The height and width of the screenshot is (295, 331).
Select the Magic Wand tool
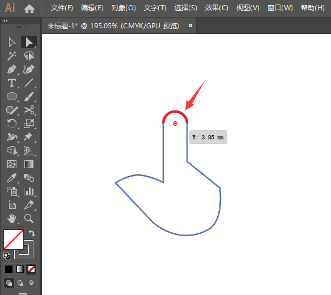12,56
